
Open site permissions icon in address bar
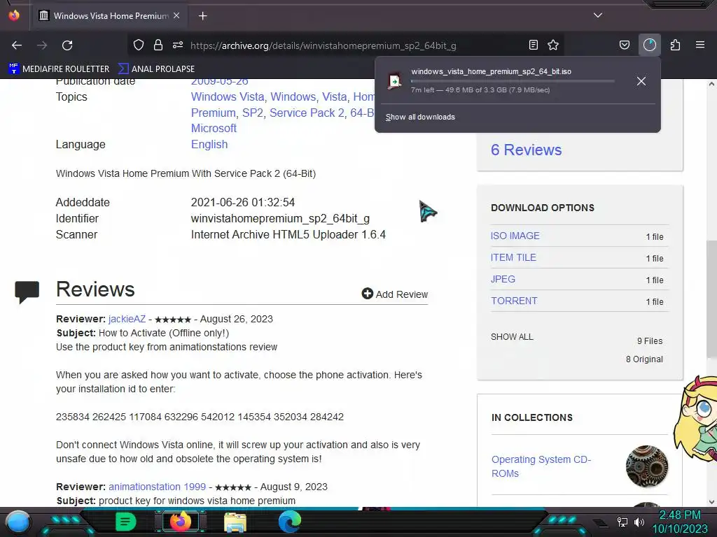[x=178, y=45]
